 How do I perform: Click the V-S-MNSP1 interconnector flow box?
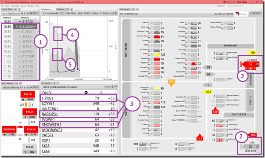click(x=250, y=64)
